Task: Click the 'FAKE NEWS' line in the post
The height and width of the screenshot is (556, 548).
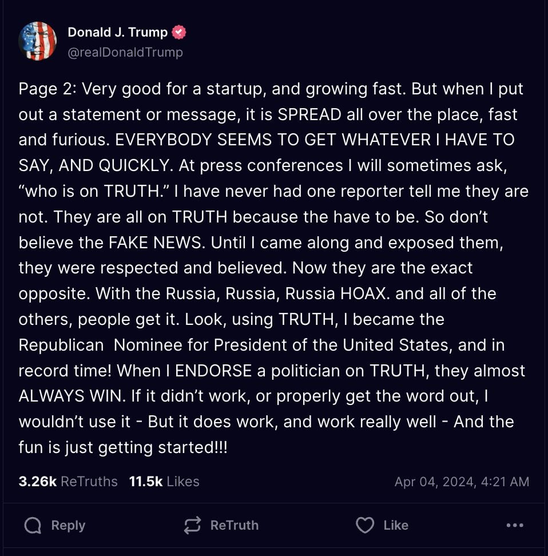Action: click(261, 243)
